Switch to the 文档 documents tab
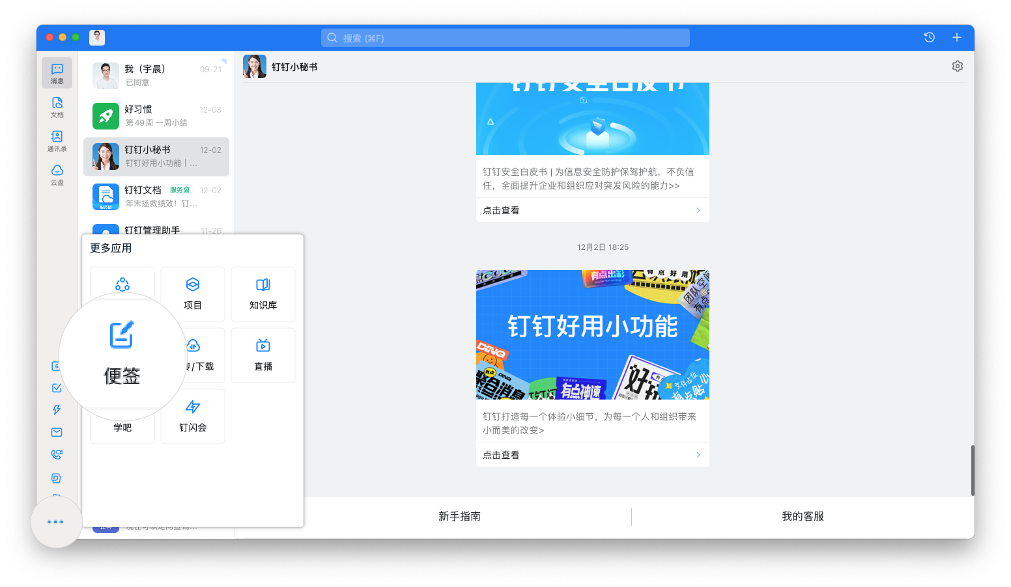 57,107
